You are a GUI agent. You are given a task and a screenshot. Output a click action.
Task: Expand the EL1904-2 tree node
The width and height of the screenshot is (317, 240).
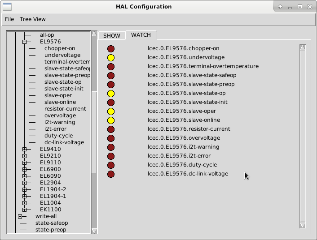[x=24, y=189]
